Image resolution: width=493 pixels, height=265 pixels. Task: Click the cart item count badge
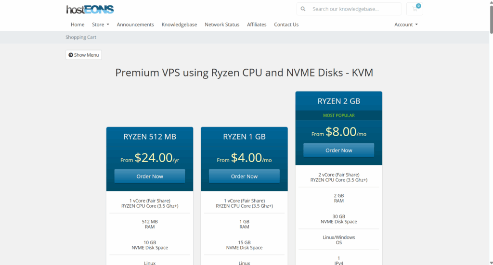click(x=418, y=6)
